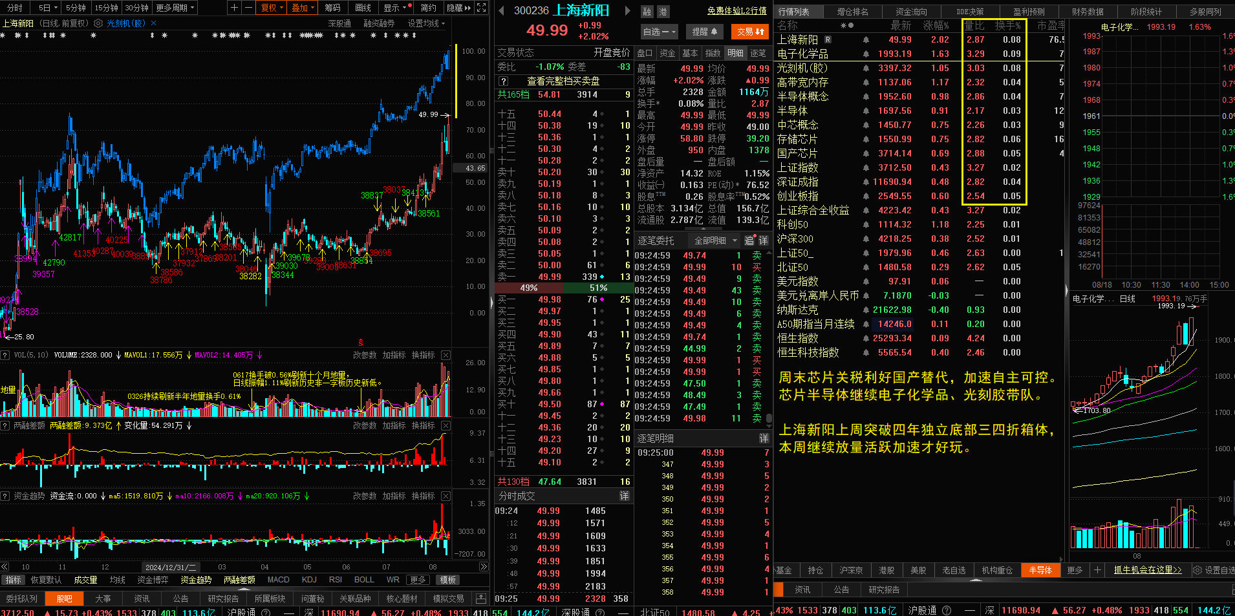Click the 融 margin badge
Image resolution: width=1235 pixels, height=616 pixels.
click(x=647, y=12)
